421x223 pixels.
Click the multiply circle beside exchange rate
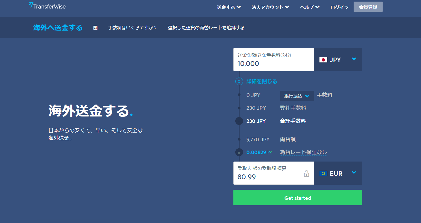(239, 153)
